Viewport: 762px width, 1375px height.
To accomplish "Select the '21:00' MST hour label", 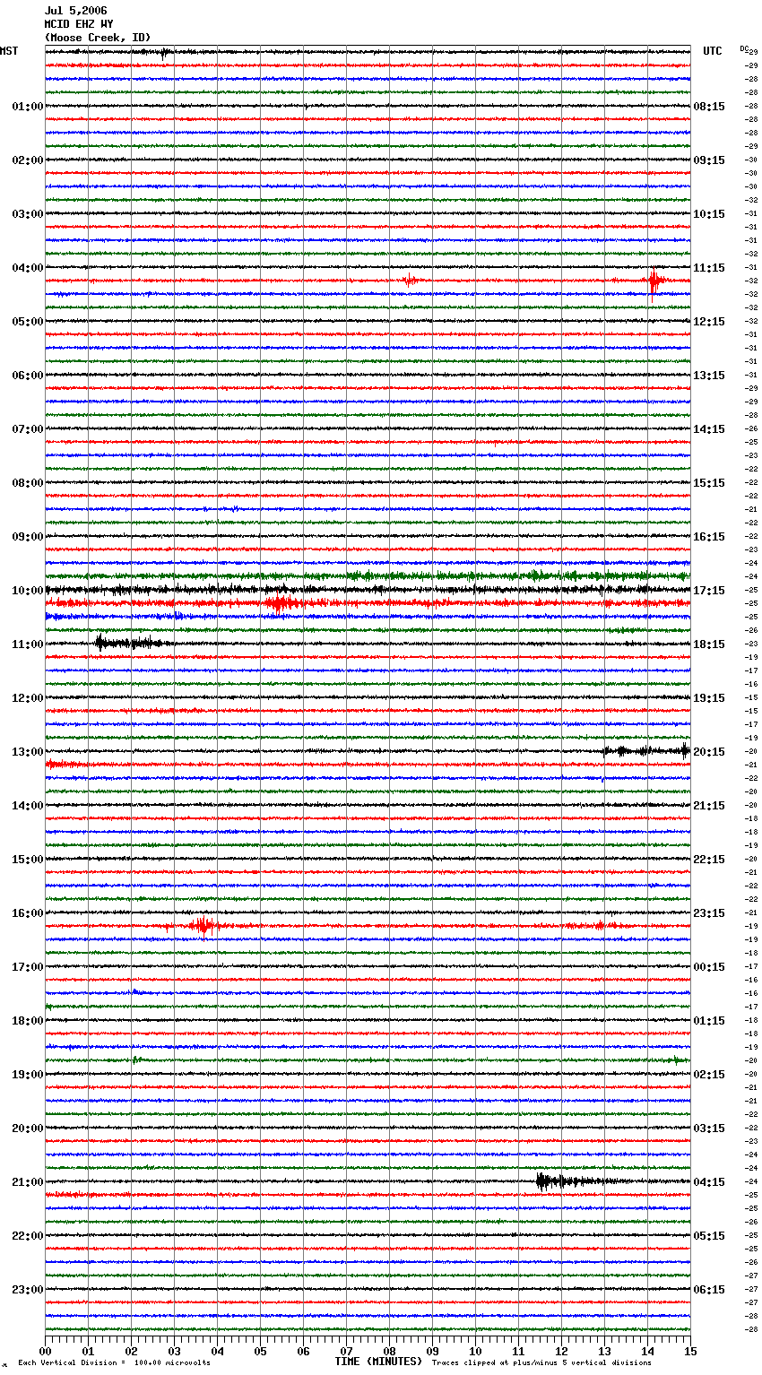I will click(28, 1182).
